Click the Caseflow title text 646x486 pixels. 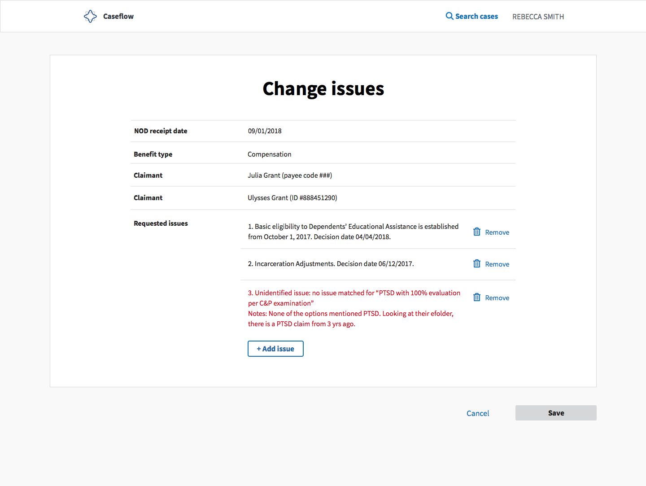click(x=118, y=16)
